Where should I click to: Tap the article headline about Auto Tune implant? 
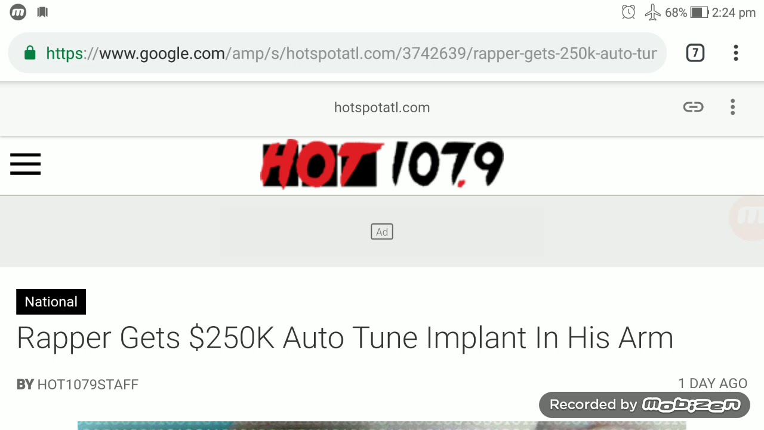pyautogui.click(x=345, y=338)
